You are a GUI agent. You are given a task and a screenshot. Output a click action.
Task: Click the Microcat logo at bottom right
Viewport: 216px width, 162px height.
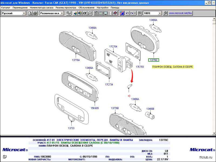(202, 150)
